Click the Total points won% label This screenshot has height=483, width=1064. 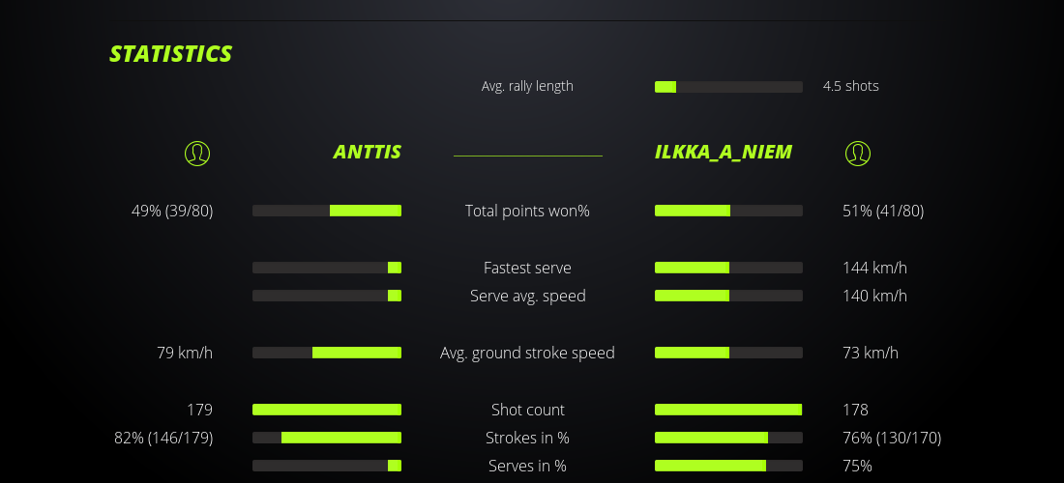click(x=527, y=211)
